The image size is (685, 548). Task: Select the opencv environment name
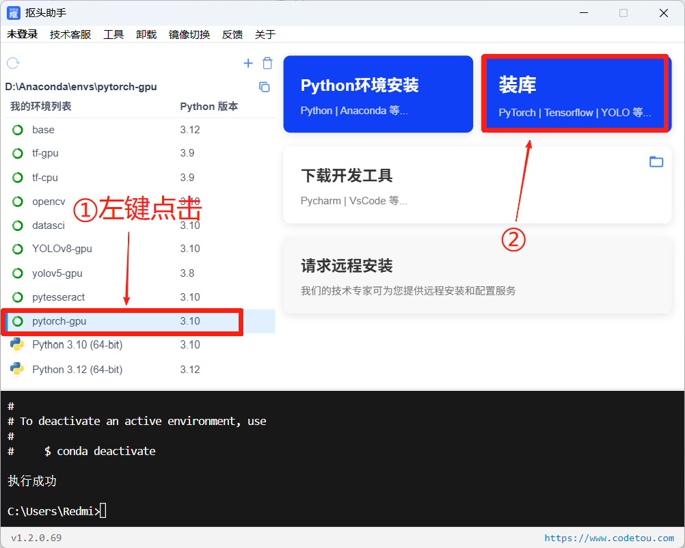tap(49, 202)
